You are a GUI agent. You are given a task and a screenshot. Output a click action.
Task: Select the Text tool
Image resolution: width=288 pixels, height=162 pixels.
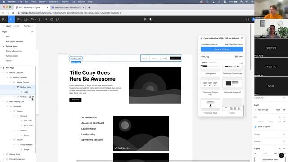pos(40,19)
